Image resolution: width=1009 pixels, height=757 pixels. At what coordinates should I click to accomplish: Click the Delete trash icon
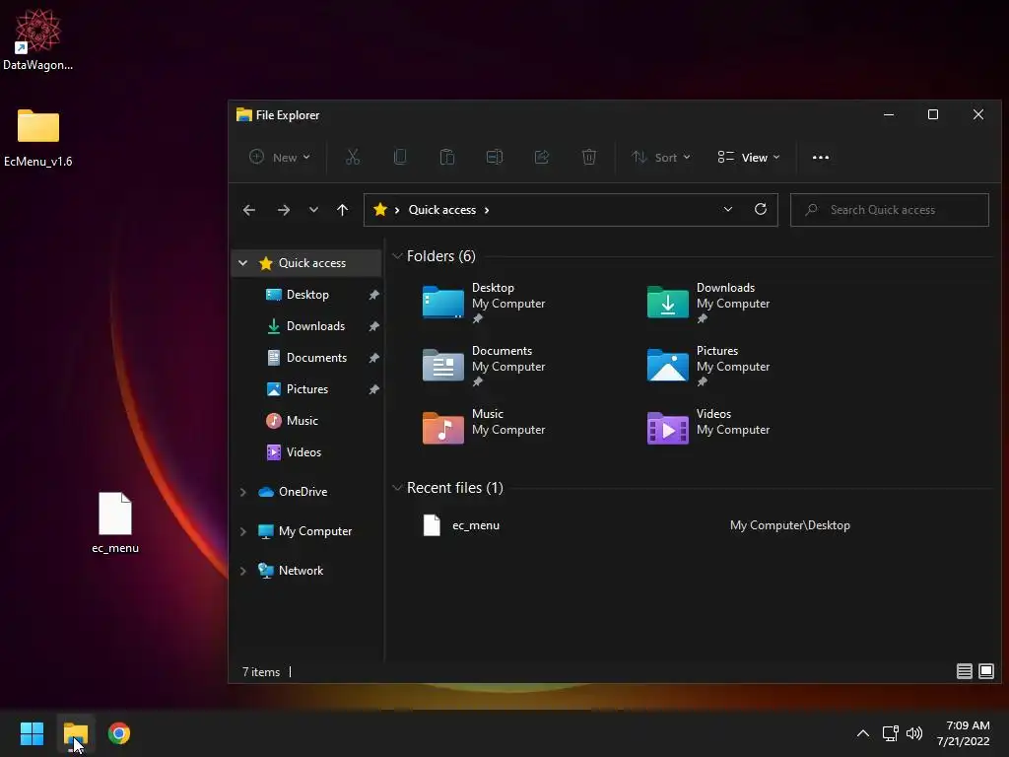pyautogui.click(x=589, y=157)
